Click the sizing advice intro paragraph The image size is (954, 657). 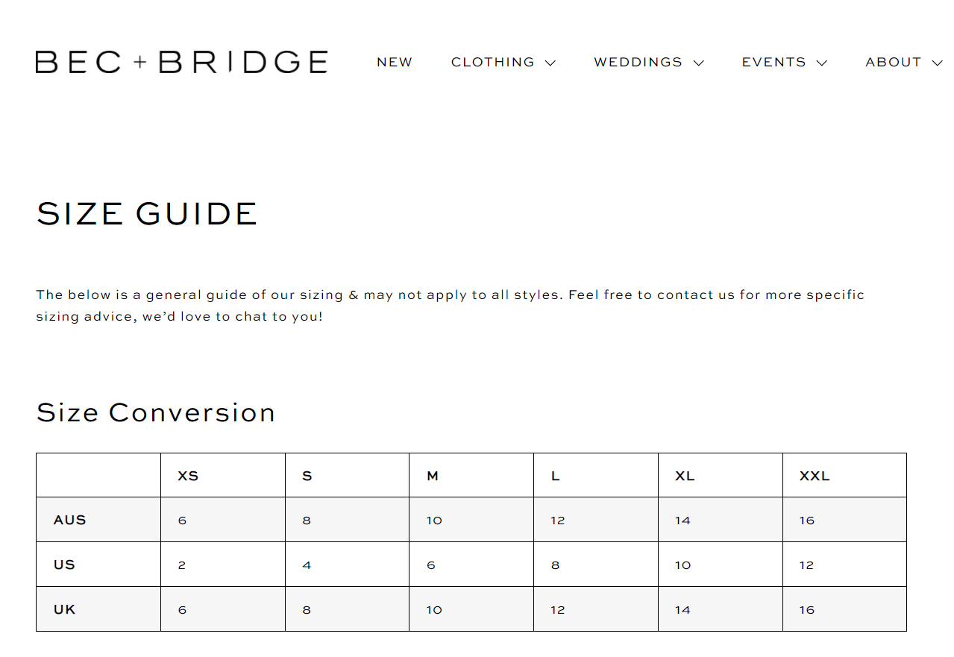(450, 305)
